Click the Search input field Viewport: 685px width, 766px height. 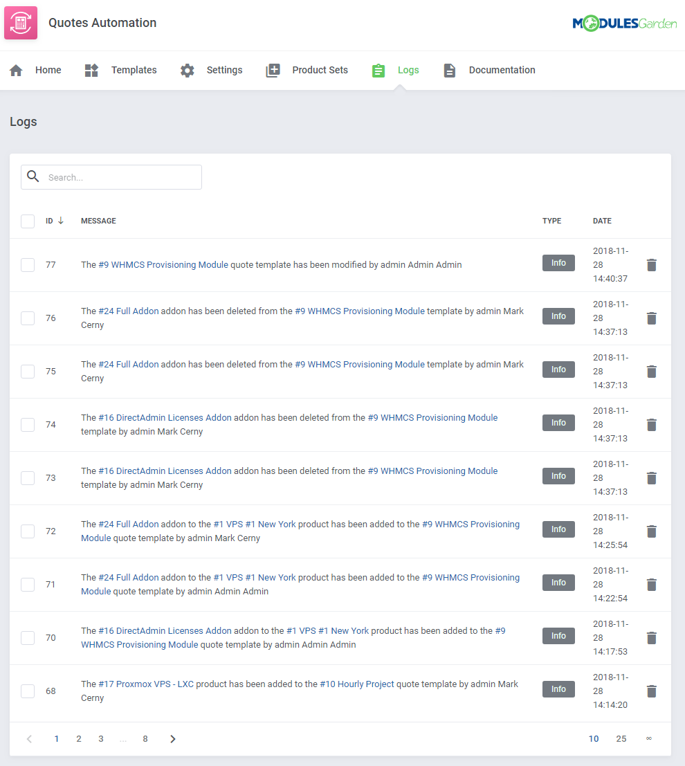coord(111,177)
